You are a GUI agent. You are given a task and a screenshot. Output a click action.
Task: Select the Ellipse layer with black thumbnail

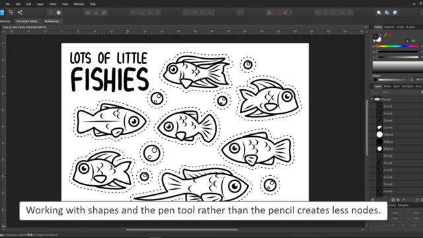tap(397, 141)
